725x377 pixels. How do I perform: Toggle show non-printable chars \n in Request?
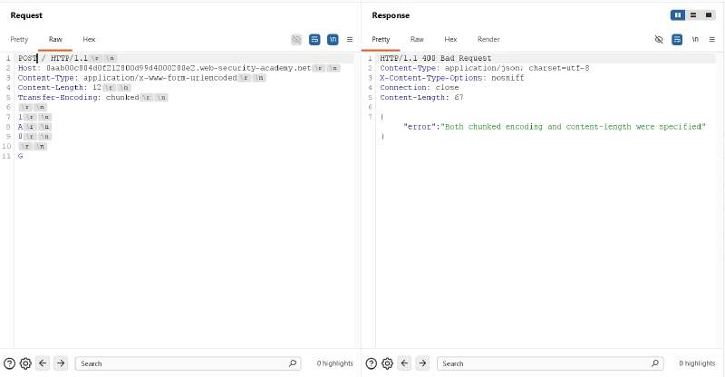pyautogui.click(x=333, y=39)
